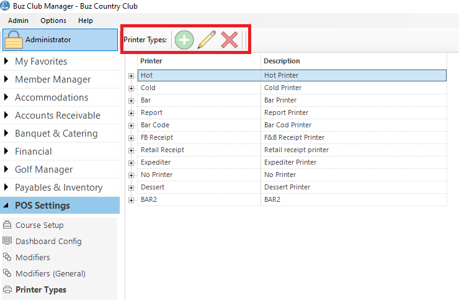Expand the Dessert printer row
This screenshot has width=459, height=300.
click(x=131, y=188)
